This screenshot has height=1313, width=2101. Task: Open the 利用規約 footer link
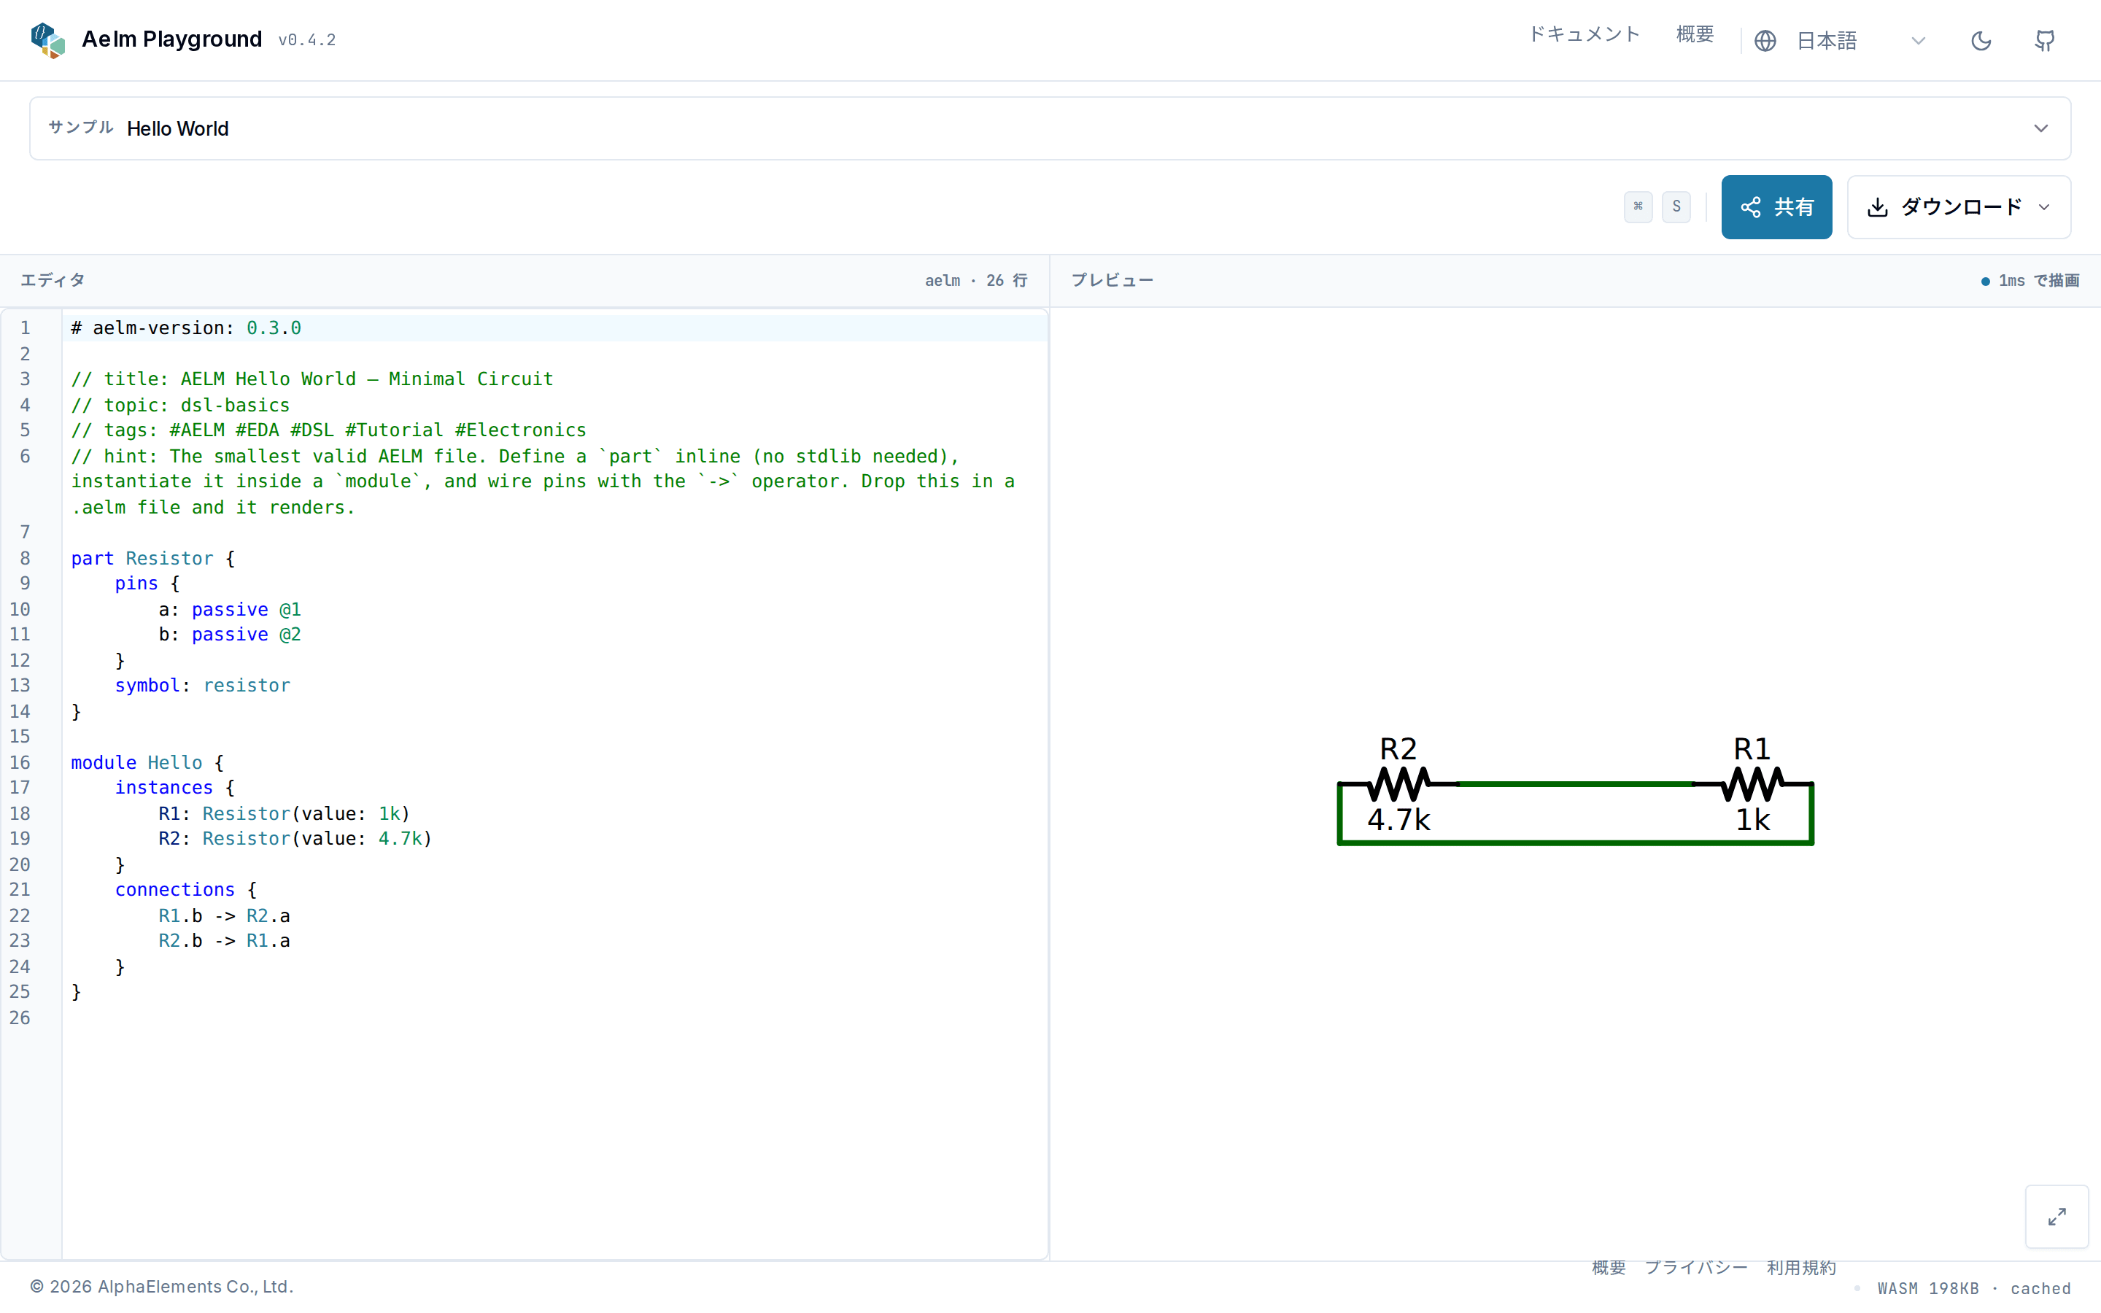tap(1800, 1267)
